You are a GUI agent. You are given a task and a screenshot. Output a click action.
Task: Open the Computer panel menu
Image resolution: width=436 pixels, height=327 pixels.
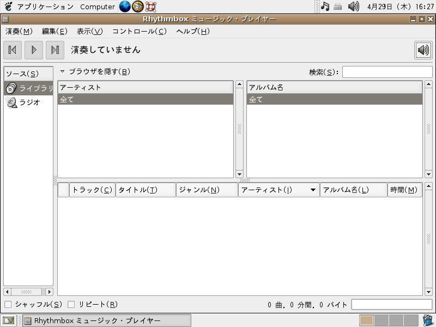click(x=98, y=7)
